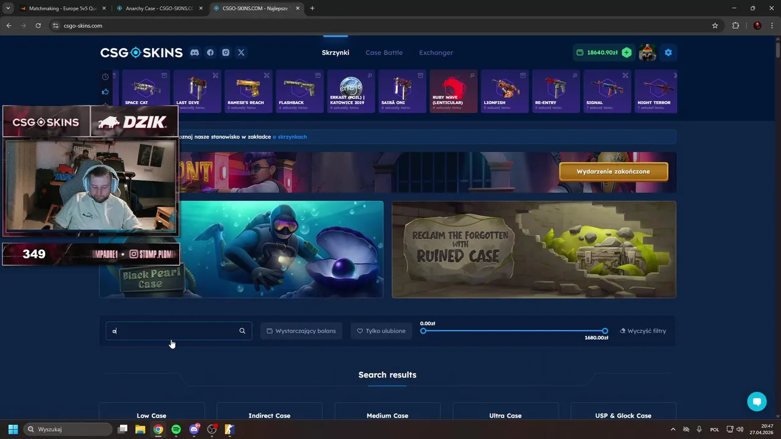The image size is (781, 439).
Task: Click the maximum price slider handle
Action: (605, 331)
